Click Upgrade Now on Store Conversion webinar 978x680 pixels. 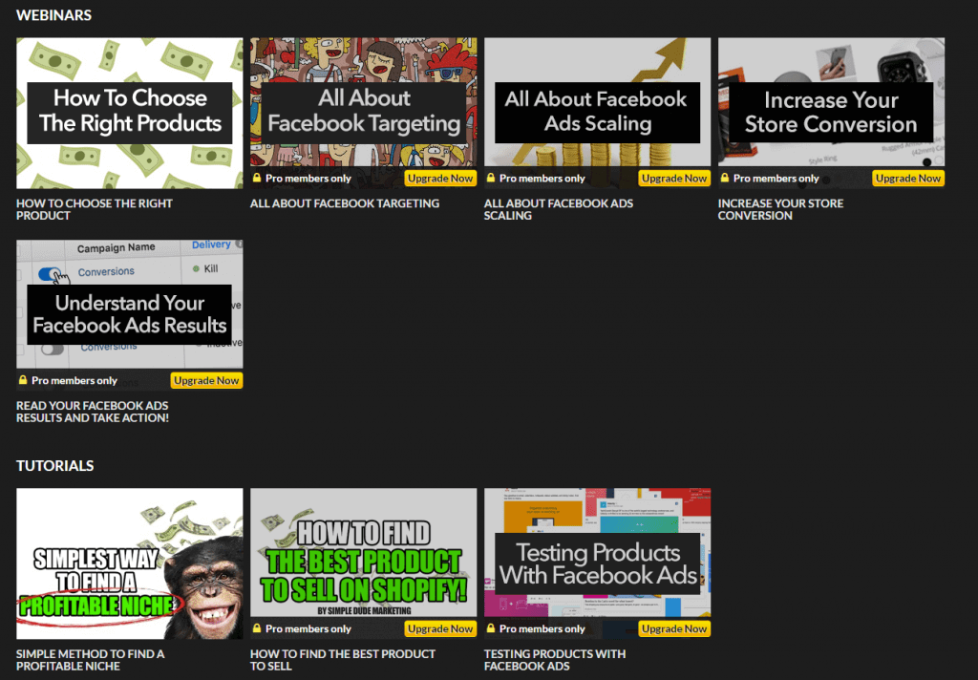point(908,179)
